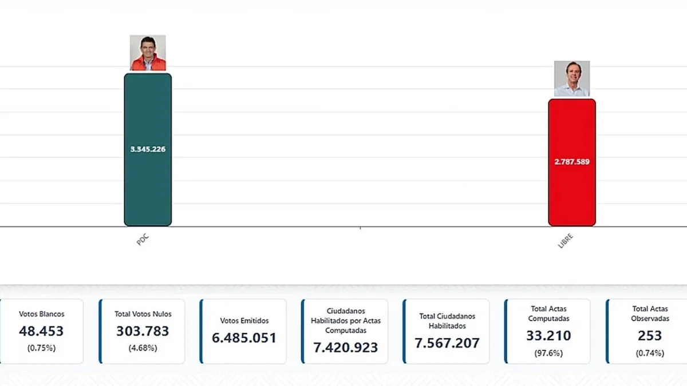
Task: Click the 7.567.207 eligible citizens total
Action: (x=445, y=343)
